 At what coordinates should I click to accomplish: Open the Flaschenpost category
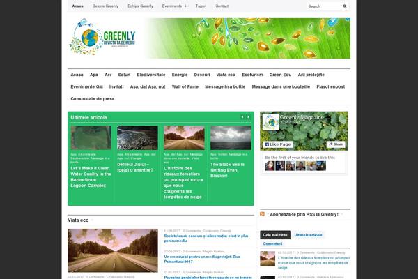(x=330, y=86)
